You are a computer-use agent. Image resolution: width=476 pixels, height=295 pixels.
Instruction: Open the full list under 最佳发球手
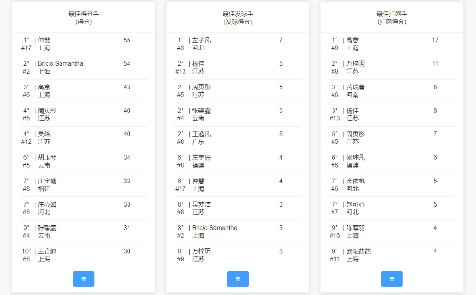[x=238, y=279]
